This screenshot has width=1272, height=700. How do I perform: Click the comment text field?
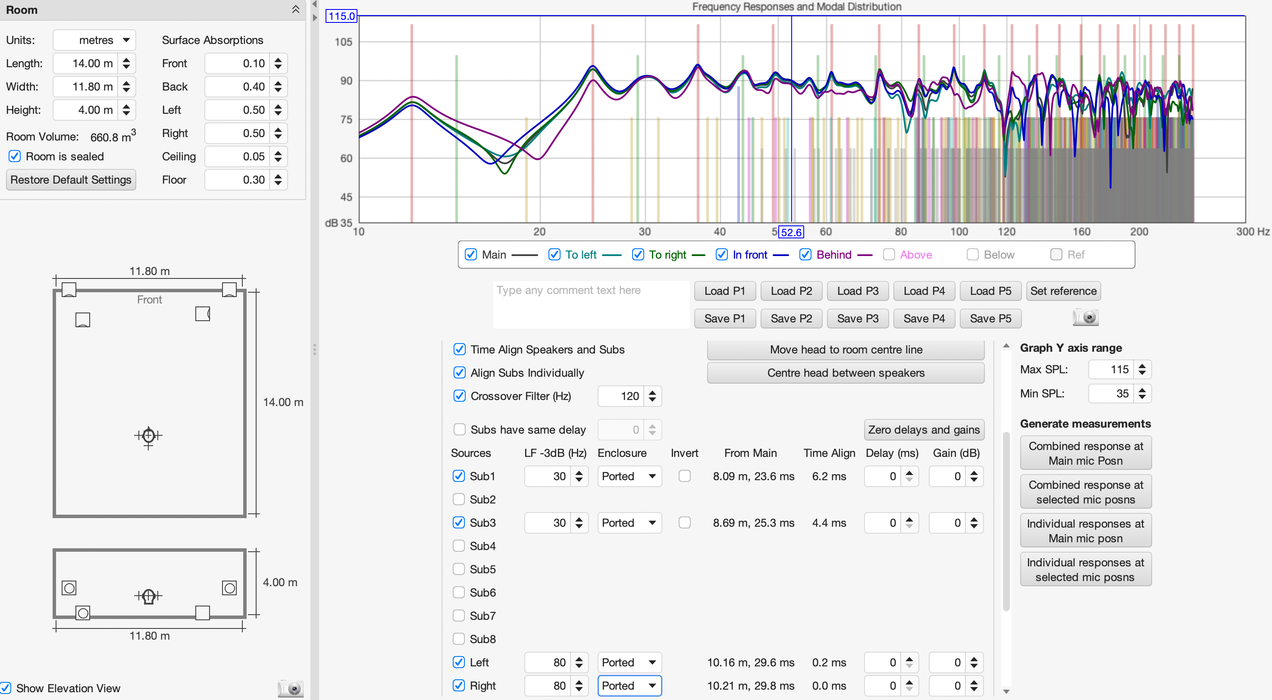[591, 304]
